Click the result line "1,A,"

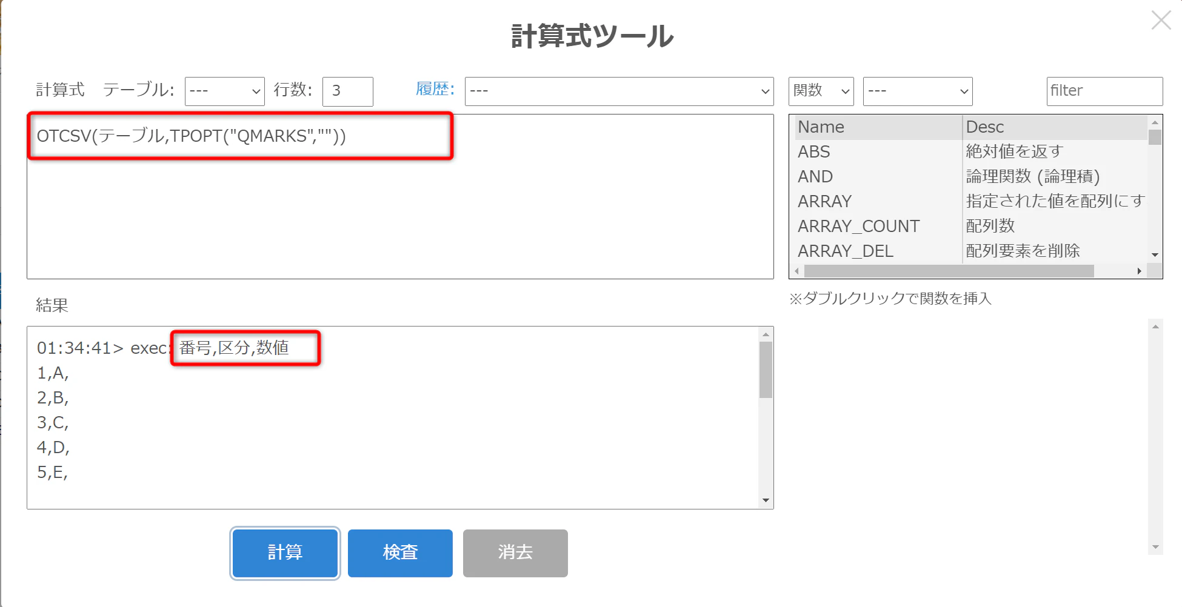pos(53,373)
